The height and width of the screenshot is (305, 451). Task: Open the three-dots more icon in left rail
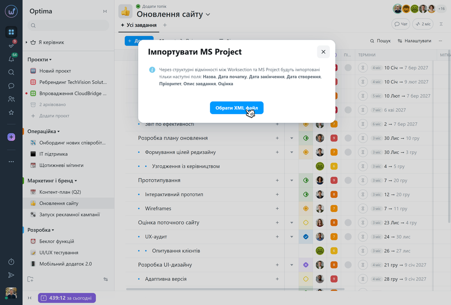coord(11,162)
